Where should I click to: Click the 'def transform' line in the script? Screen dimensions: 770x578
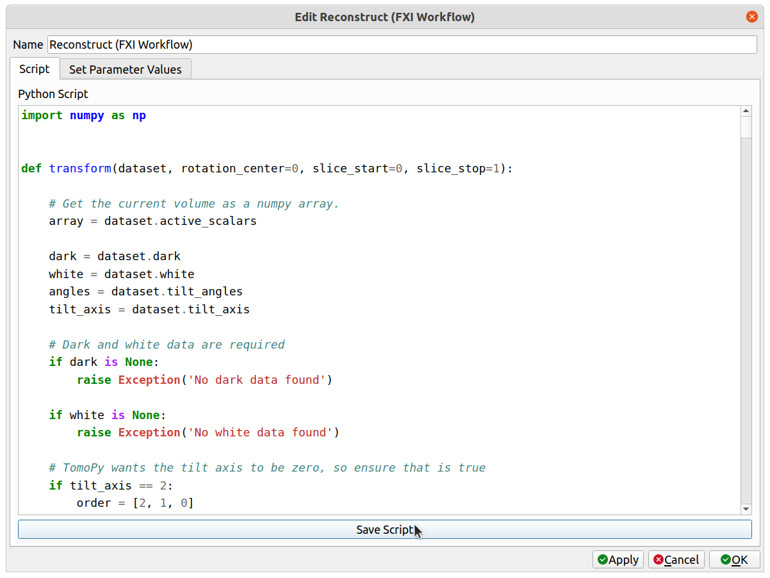tap(267, 169)
